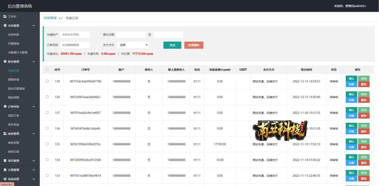Click the 17700.00 amount cell
The height and width of the screenshot is (186, 379).
point(220,144)
